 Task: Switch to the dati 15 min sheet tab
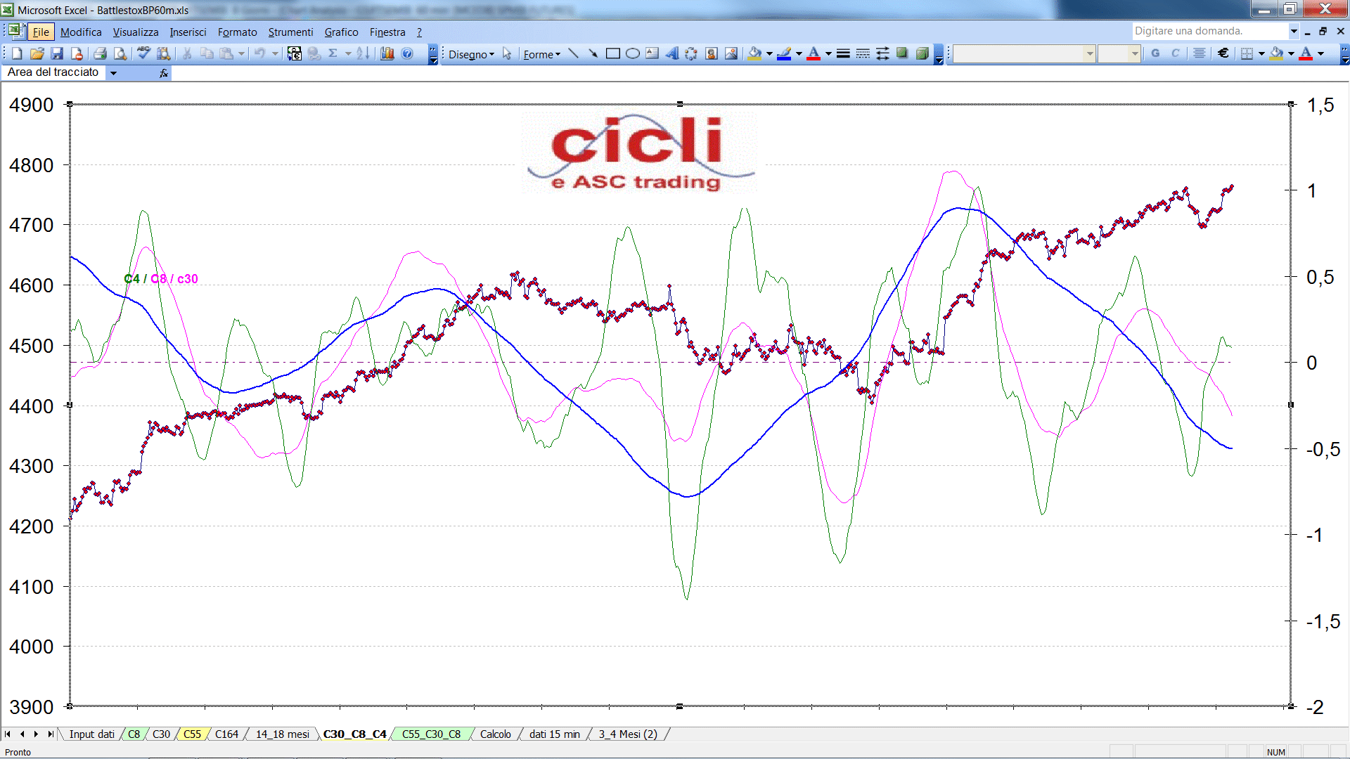coord(555,734)
